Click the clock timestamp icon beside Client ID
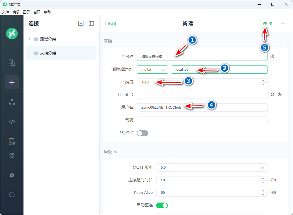This screenshot has width=293, height=215. coord(280,94)
